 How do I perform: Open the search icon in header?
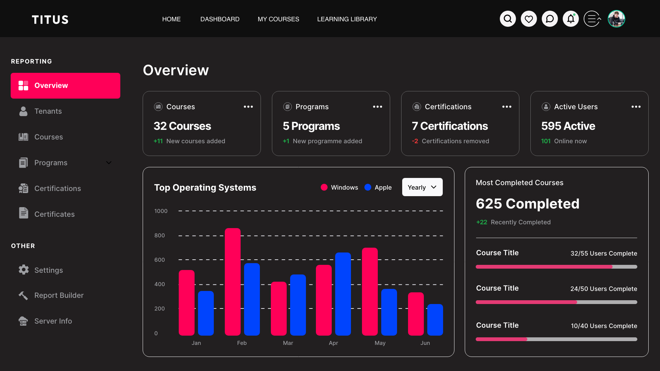(x=508, y=19)
